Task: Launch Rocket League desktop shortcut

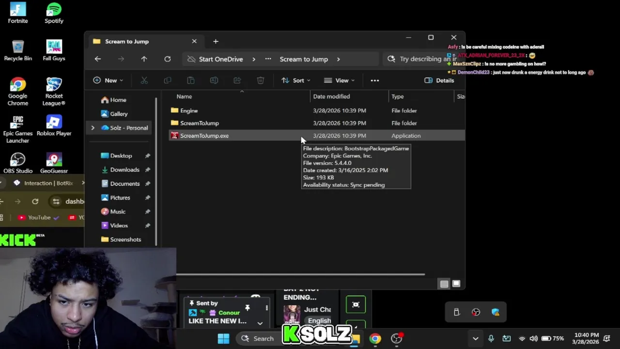Action: [54, 92]
